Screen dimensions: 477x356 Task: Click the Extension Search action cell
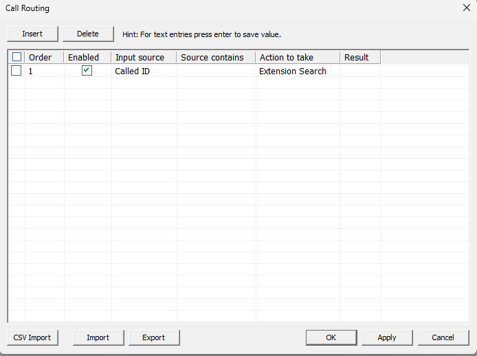298,71
